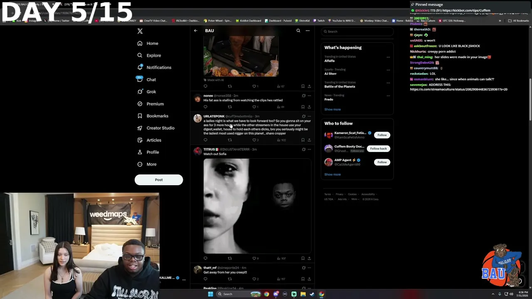Open Grok explain icon on TITRUS's post
This screenshot has width=532, height=299.
pyautogui.click(x=303, y=149)
